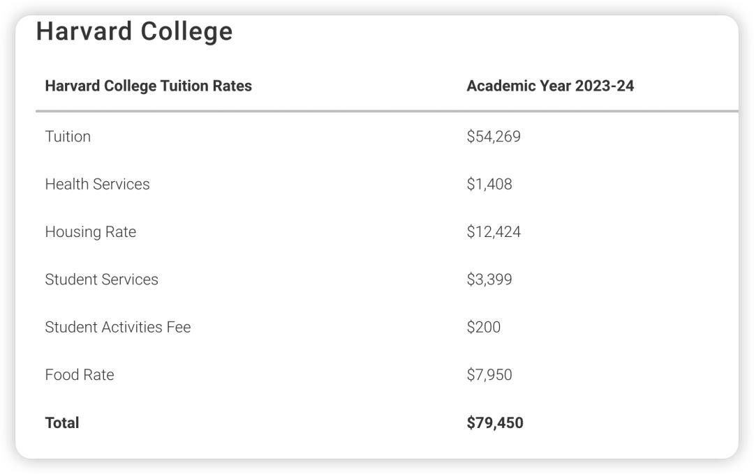Click the Harvard College Tuition Rates header
The image size is (754, 474).
[x=148, y=86]
